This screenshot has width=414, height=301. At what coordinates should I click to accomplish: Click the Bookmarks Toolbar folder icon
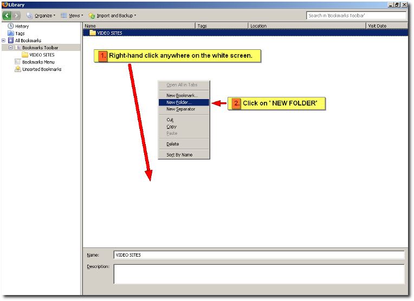pyautogui.click(x=18, y=48)
